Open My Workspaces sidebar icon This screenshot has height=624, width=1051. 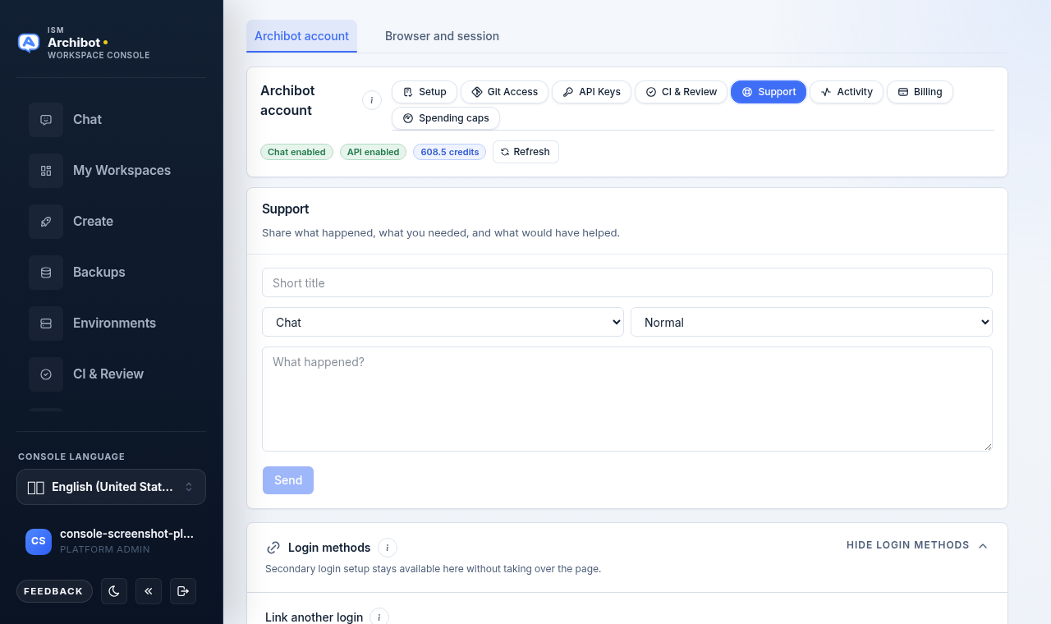point(46,171)
